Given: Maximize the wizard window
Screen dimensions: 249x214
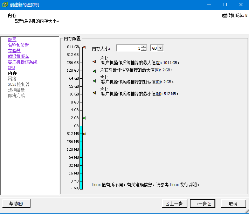Looking at the screenshot, I should [225, 5].
